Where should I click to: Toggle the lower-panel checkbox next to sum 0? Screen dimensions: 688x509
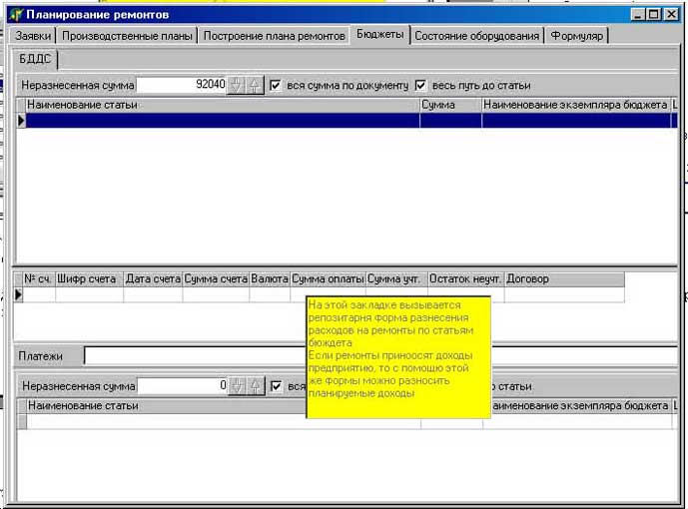(x=276, y=386)
